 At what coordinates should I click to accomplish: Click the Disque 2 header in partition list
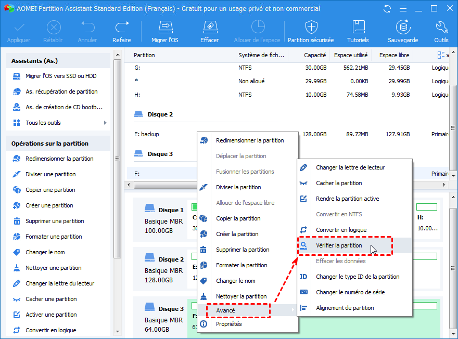160,114
